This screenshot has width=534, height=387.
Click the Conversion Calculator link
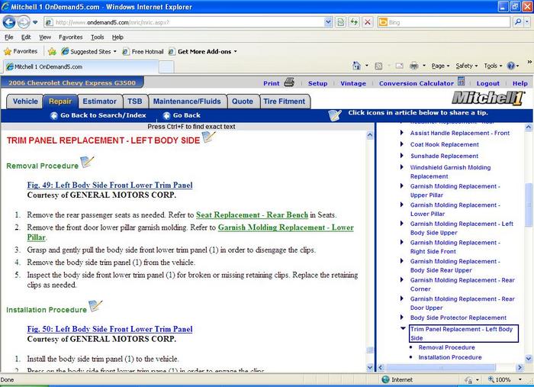417,83
